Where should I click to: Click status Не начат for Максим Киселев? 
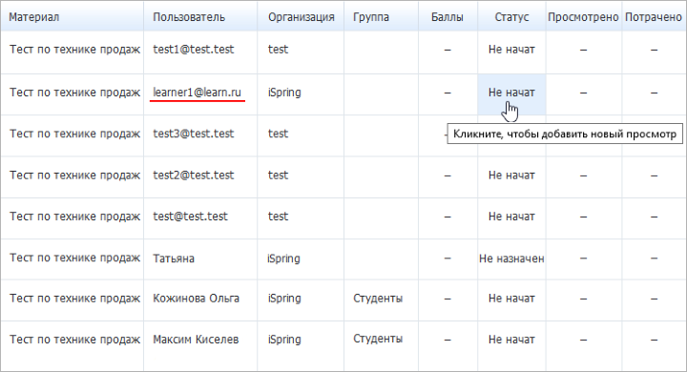pyautogui.click(x=511, y=340)
